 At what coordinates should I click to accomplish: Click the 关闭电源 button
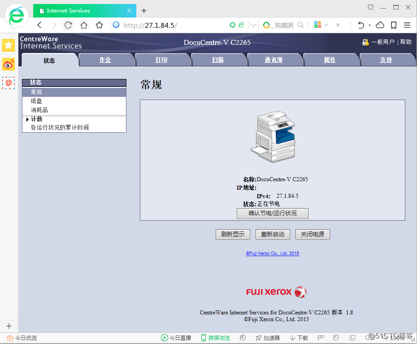313,234
